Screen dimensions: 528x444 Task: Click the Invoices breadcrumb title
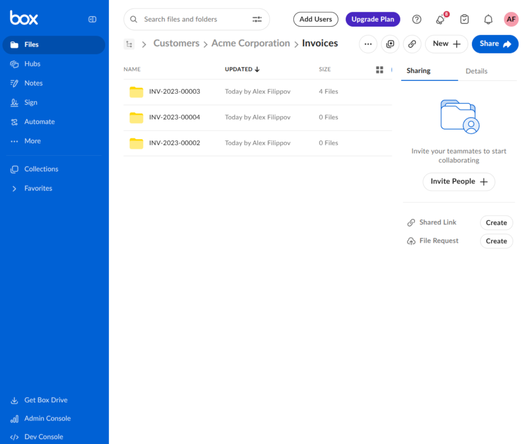[x=320, y=43]
